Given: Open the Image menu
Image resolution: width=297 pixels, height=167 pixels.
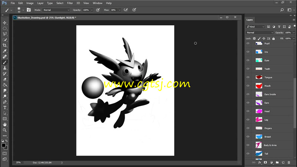Looking at the screenshot, I should pos(30,3).
